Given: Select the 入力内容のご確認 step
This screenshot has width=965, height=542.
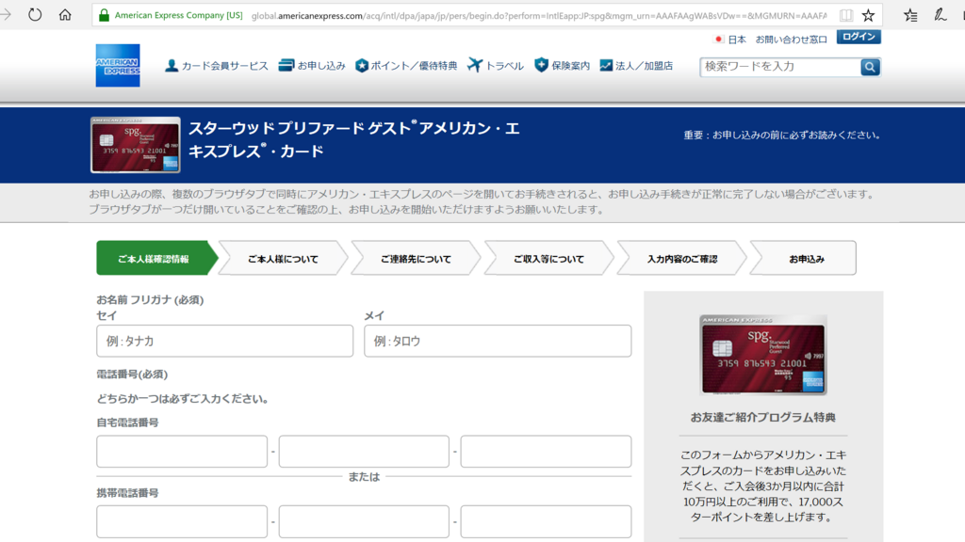Looking at the screenshot, I should pyautogui.click(x=681, y=259).
